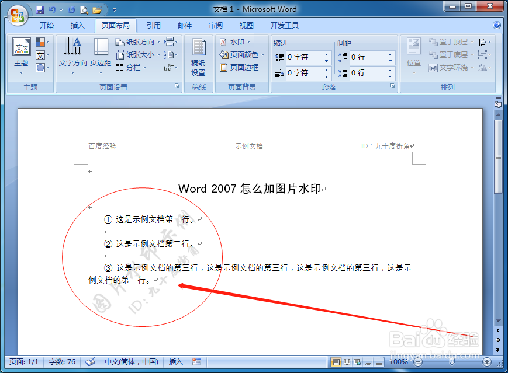
Task: Click left indent value field
Action: [x=305, y=57]
